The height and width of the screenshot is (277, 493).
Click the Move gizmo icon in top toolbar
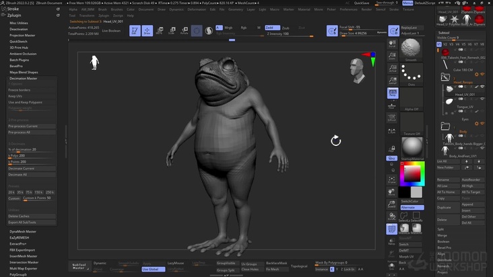[x=160, y=31]
